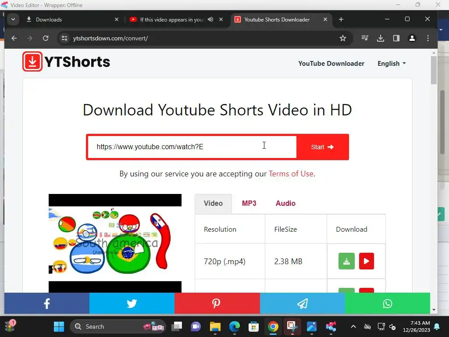This screenshot has height=337, width=449.
Task: Open the Terms of Use link
Action: coord(291,174)
